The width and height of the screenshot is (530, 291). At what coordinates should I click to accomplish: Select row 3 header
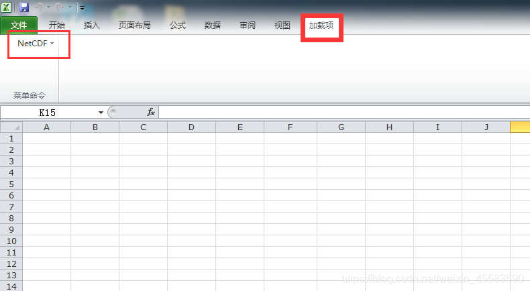11,161
